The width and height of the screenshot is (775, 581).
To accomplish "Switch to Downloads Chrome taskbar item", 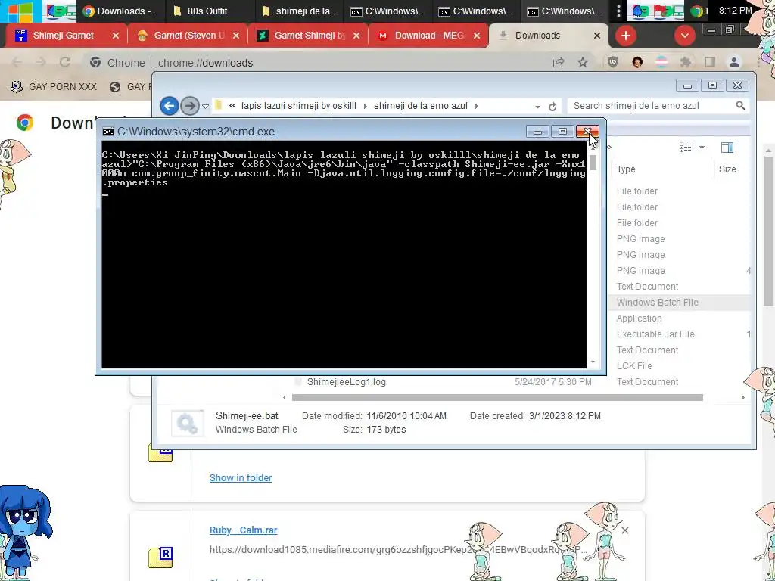I will pyautogui.click(x=121, y=11).
